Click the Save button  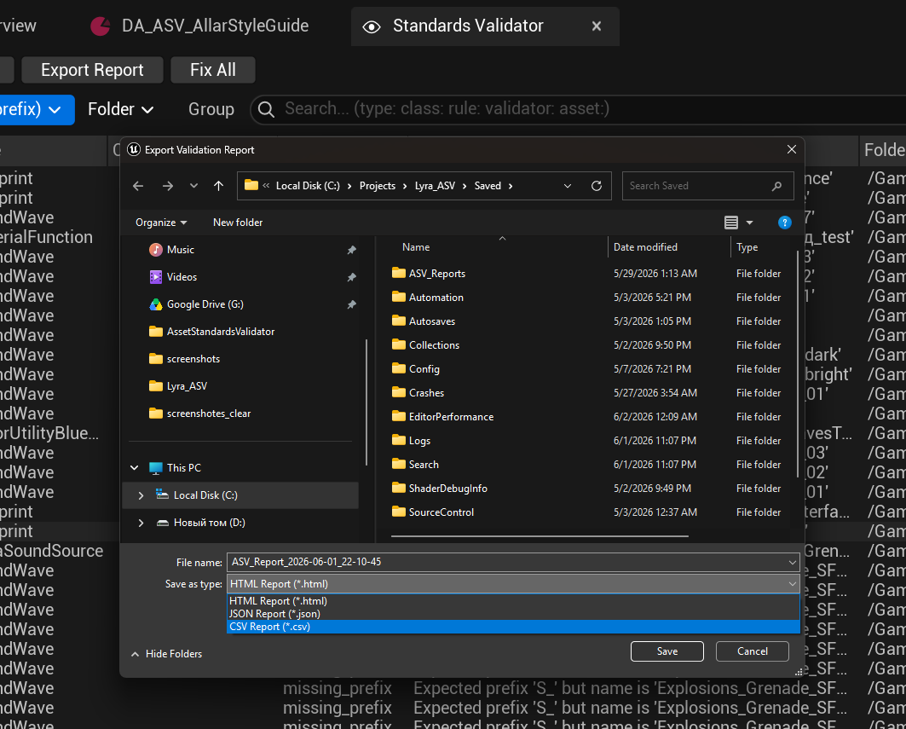point(667,651)
